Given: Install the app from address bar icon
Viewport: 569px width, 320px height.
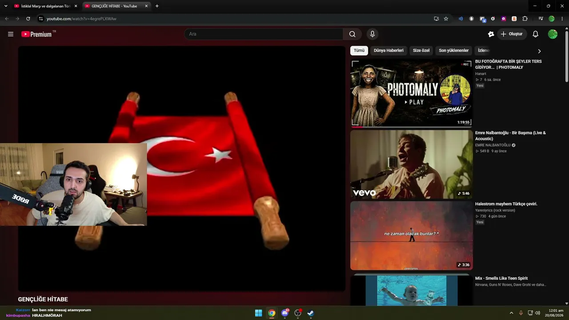Looking at the screenshot, I should (x=436, y=19).
